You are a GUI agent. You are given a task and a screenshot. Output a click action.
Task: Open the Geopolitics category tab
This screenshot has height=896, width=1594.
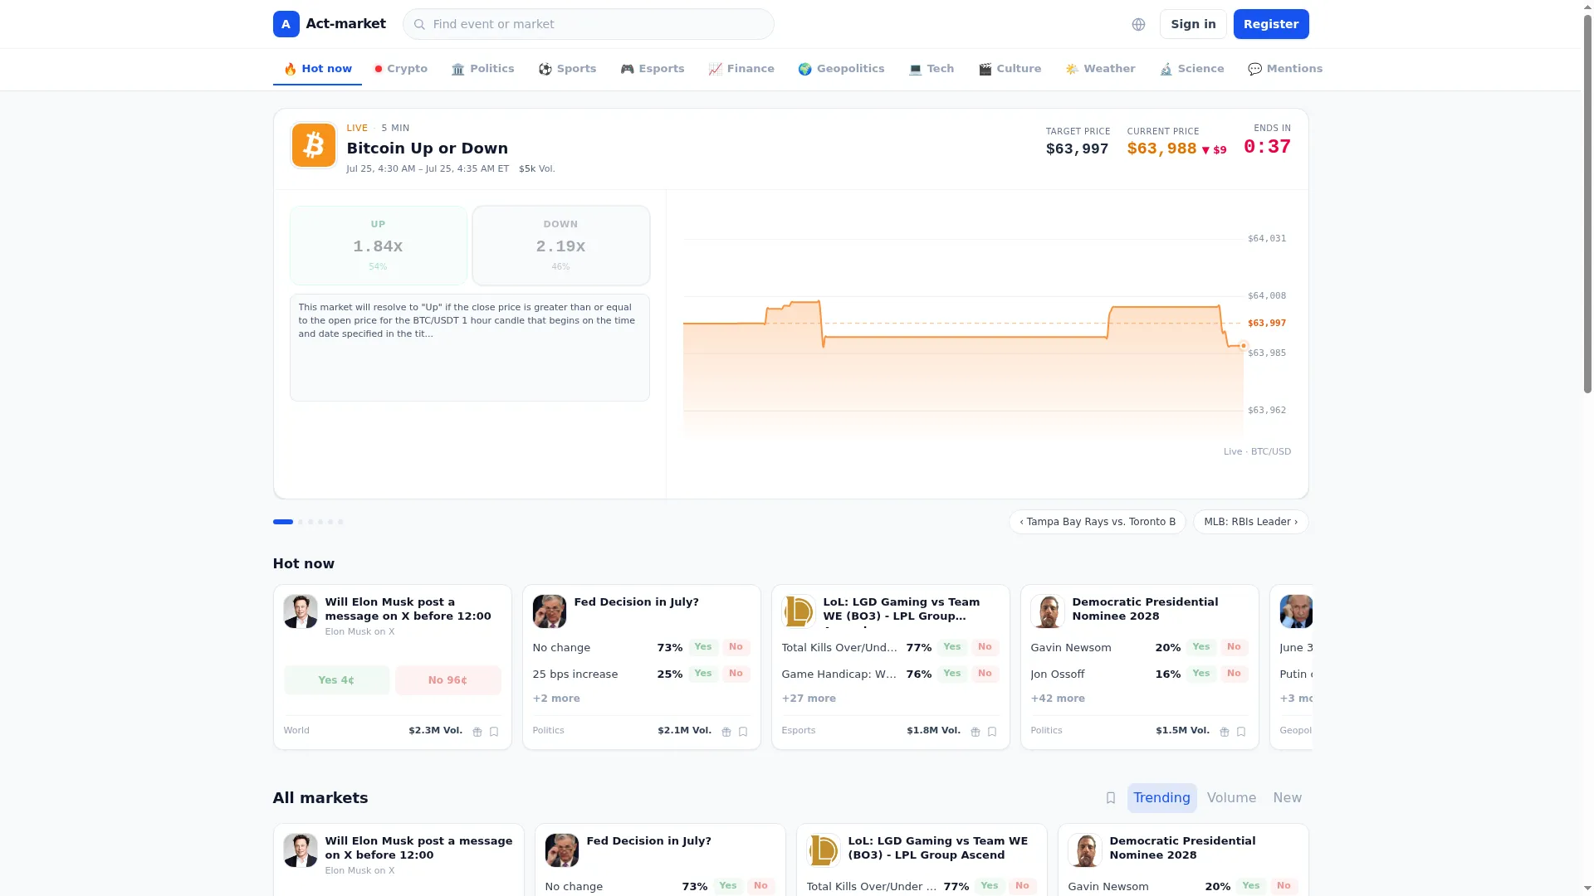pyautogui.click(x=841, y=69)
